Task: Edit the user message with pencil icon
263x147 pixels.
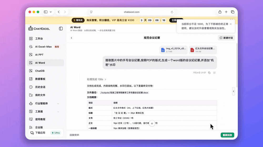Action: (214, 73)
